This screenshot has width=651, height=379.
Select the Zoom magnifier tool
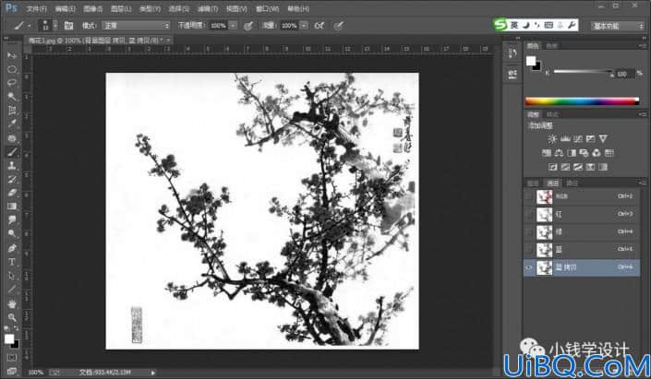[x=12, y=317]
